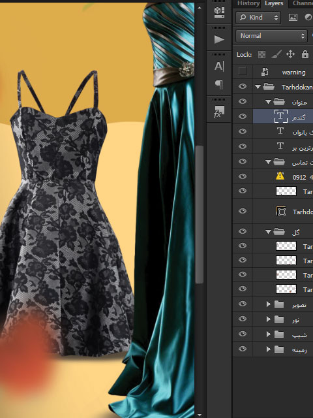Toggle visibility of شیب group
Viewport: 313px width, 418px height.
(x=242, y=334)
